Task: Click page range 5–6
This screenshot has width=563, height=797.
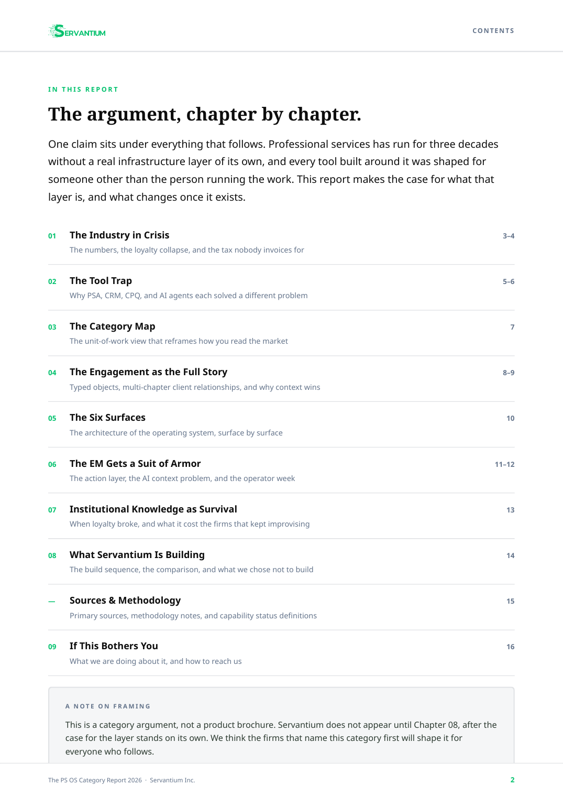Action: (x=509, y=282)
